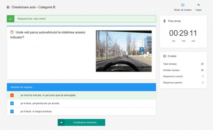Select answer badge A
Screen dimensions: 213x130
click(12, 95)
